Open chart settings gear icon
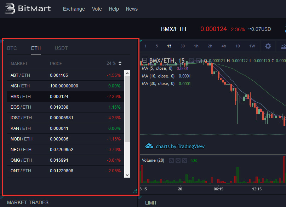Viewport: 286px width, 207px height. (268, 46)
